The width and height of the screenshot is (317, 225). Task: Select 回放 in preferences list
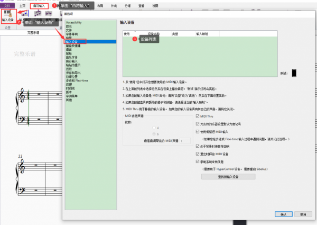(69, 69)
